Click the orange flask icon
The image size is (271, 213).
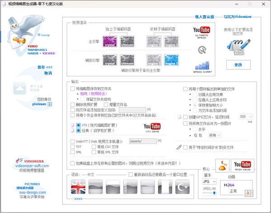pyautogui.click(x=222, y=166)
